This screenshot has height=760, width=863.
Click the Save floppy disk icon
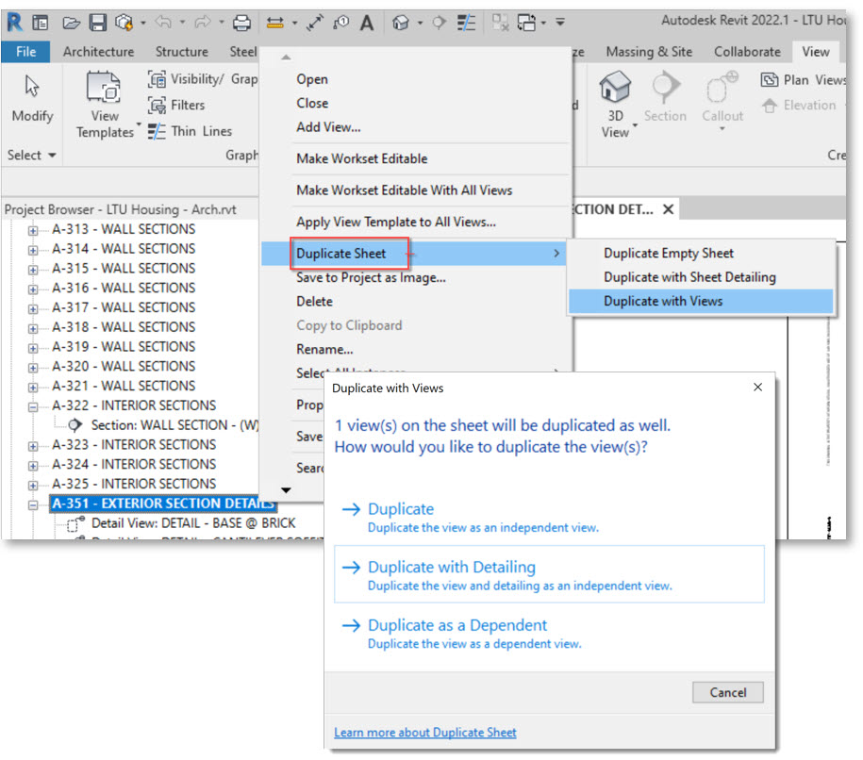click(x=98, y=23)
